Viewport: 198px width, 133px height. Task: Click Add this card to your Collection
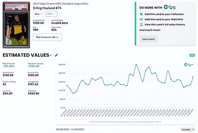pos(164,14)
